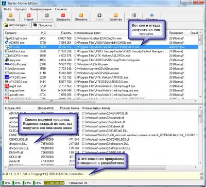Select the highlighted ALU.exe process row
The height and width of the screenshot is (187, 206).
tap(101, 47)
